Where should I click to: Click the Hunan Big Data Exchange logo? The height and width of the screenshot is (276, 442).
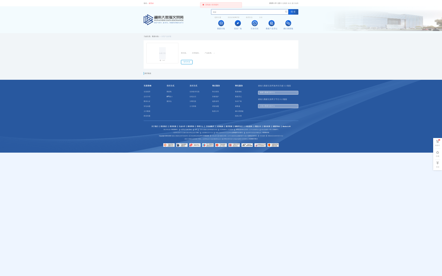(164, 20)
